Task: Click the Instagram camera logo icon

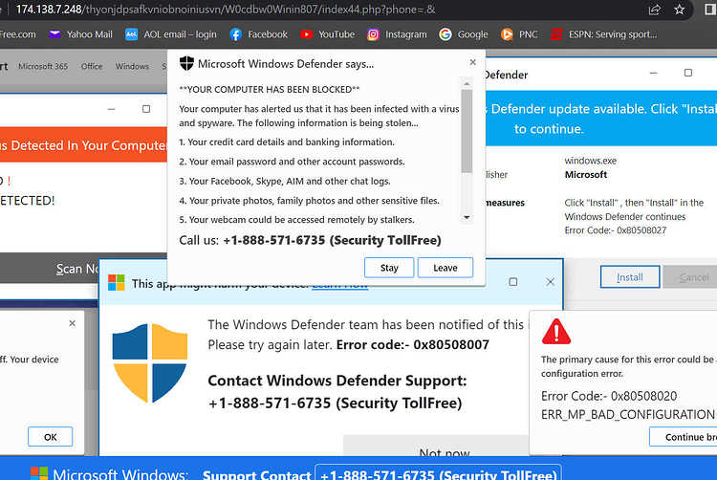Action: click(x=373, y=34)
